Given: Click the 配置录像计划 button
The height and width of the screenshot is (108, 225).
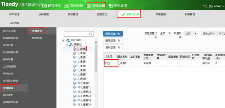Looking at the screenshot, I should 113,34.
